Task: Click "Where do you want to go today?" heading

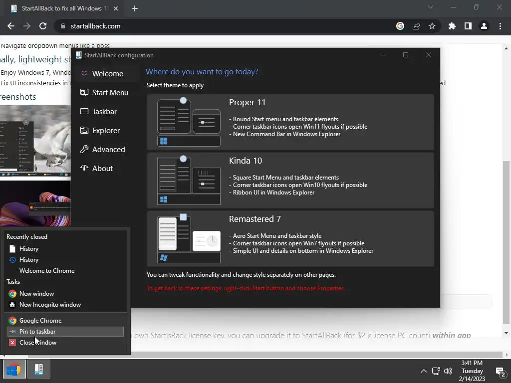Action: click(202, 72)
